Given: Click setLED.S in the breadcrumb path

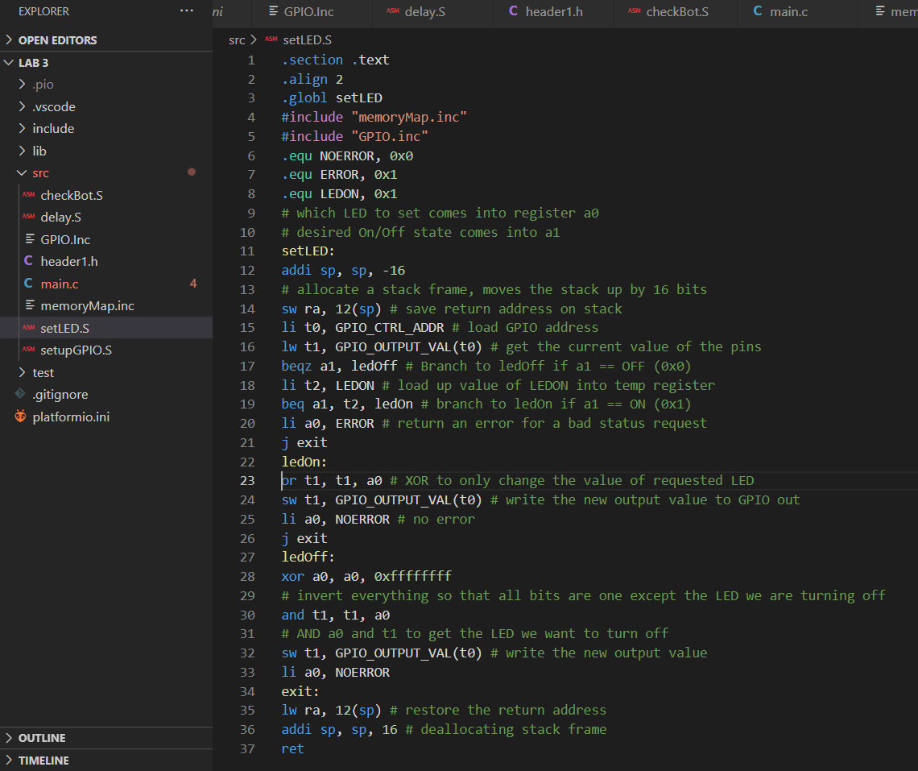Looking at the screenshot, I should [307, 39].
